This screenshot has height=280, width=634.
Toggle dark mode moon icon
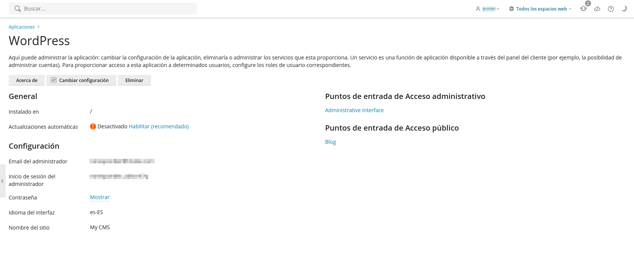coord(624,9)
